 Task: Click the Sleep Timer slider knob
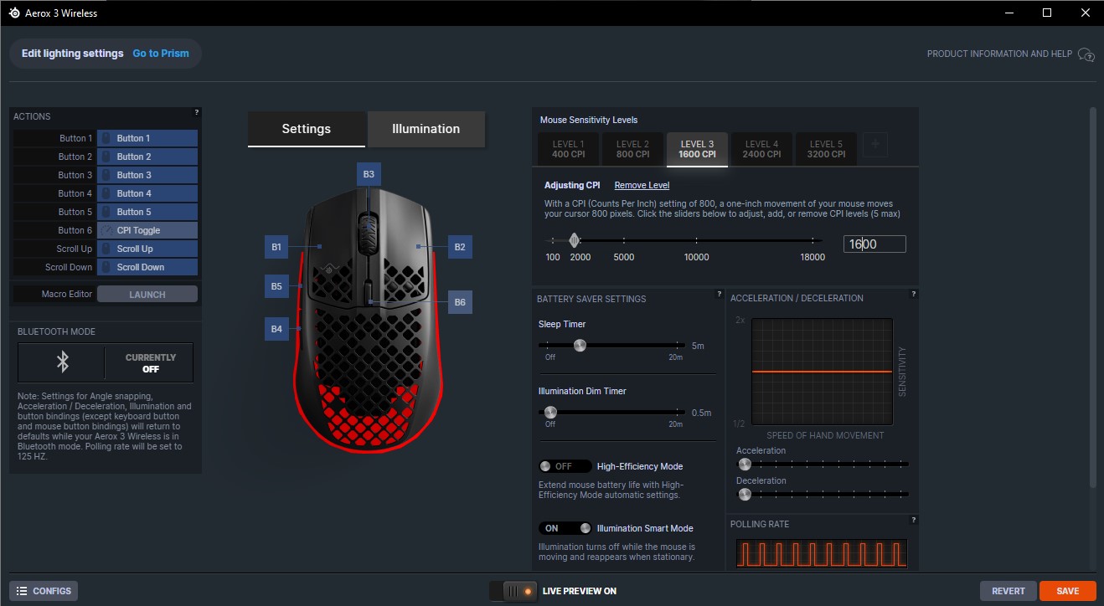(579, 345)
